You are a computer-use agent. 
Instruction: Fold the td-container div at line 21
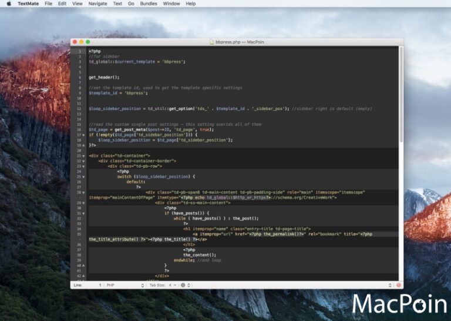click(84, 156)
